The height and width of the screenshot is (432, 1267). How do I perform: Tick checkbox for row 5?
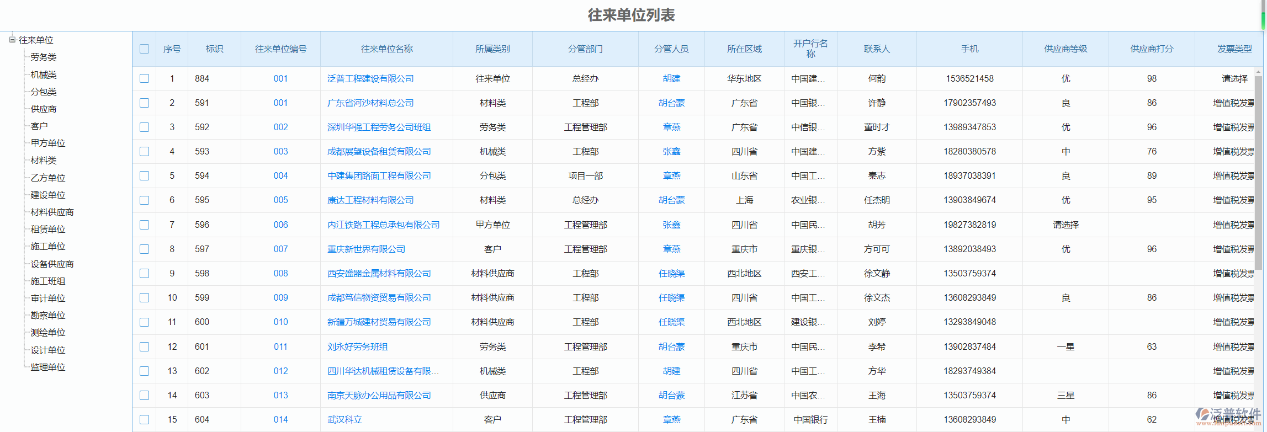tap(144, 175)
